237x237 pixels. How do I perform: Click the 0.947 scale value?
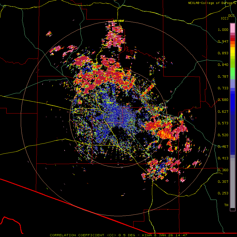pos(223,41)
